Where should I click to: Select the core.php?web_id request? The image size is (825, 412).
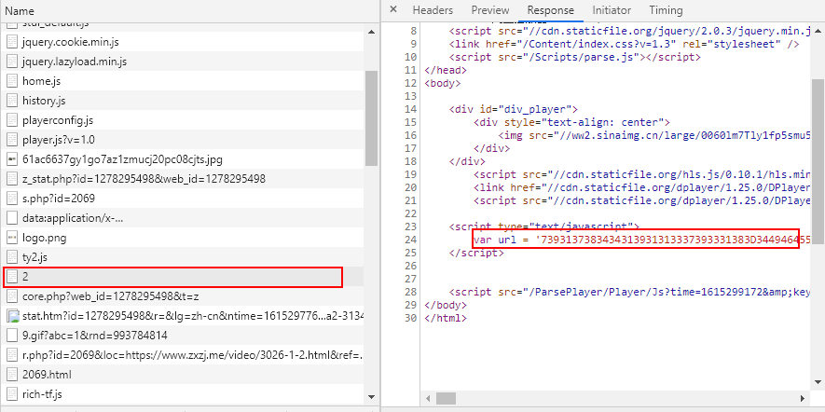click(183, 296)
